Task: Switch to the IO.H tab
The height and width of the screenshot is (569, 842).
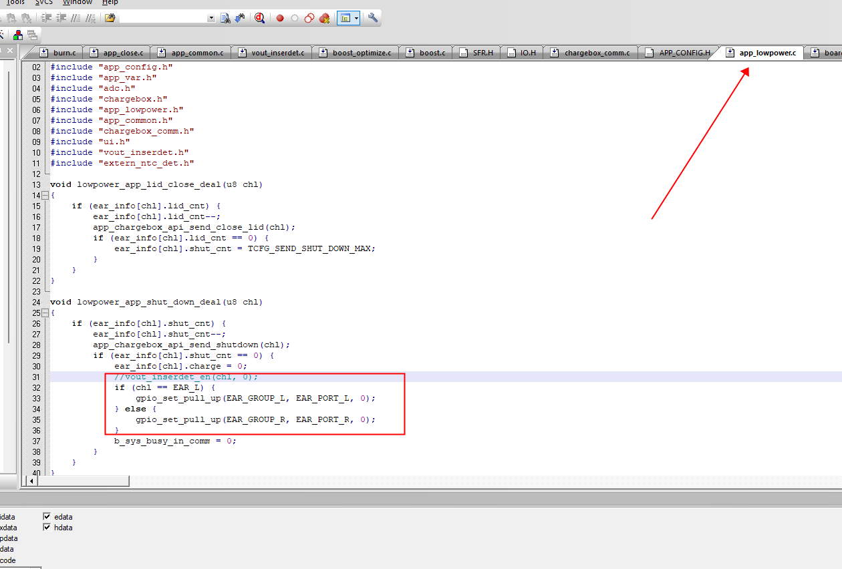Action: (x=521, y=53)
